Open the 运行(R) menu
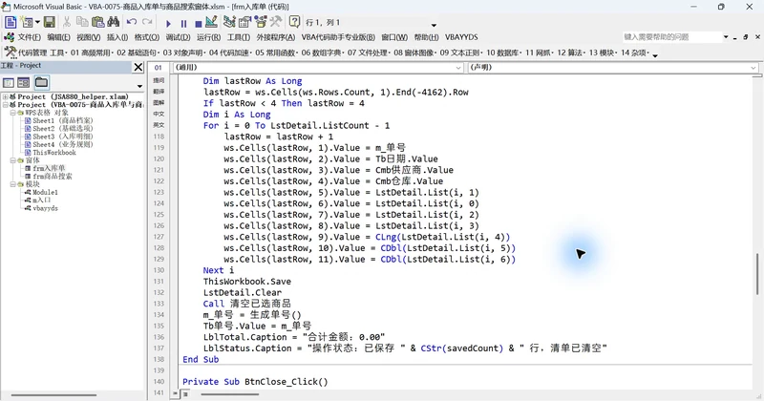 [x=208, y=37]
